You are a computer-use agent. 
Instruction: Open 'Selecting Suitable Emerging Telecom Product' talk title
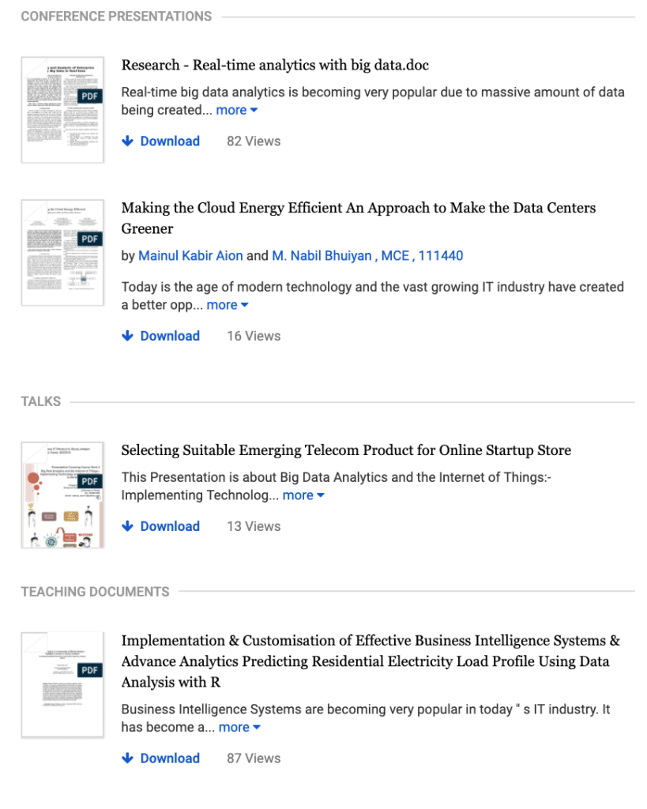(x=346, y=450)
